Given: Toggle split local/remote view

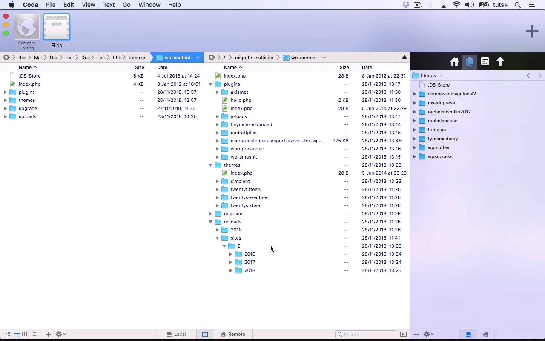Looking at the screenshot, I should pos(205,334).
